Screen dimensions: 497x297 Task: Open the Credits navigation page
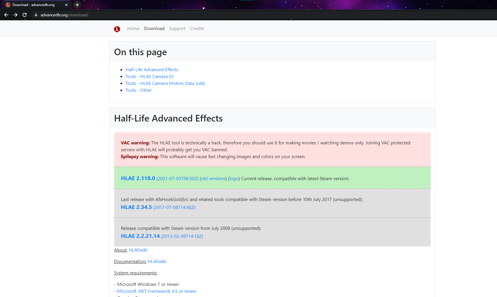click(x=197, y=29)
